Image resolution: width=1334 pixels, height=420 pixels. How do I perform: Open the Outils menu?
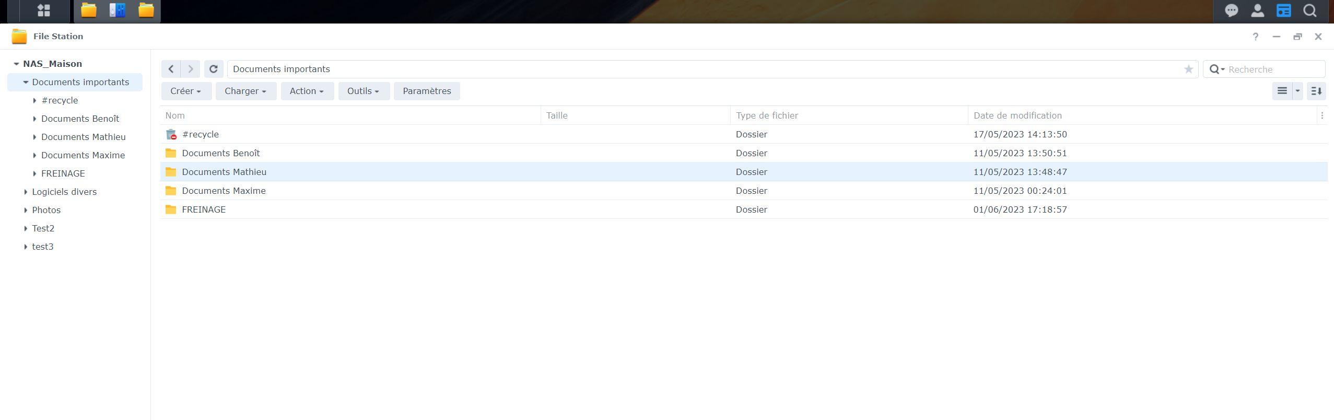tap(364, 91)
